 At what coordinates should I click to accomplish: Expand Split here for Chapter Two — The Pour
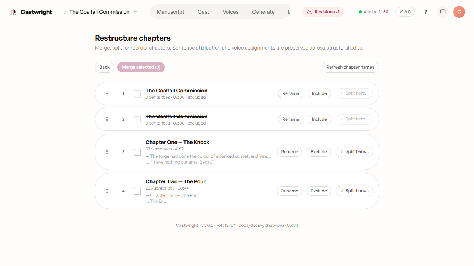click(x=354, y=191)
